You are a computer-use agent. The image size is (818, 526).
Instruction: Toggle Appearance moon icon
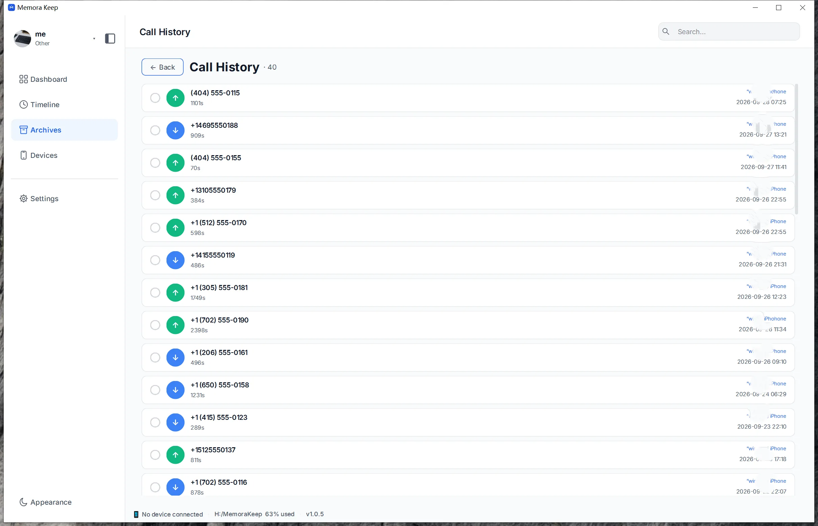coord(23,502)
